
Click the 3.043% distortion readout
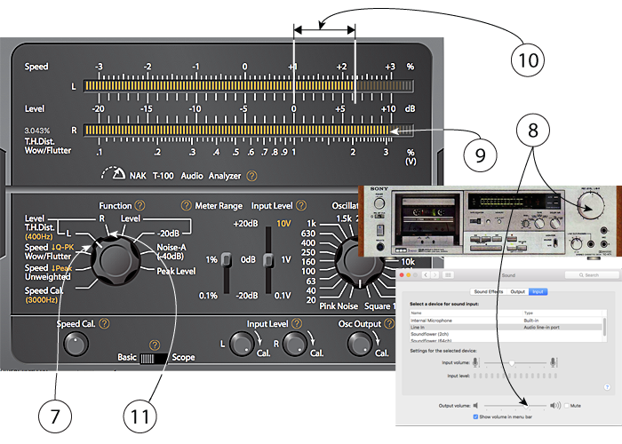tap(37, 131)
